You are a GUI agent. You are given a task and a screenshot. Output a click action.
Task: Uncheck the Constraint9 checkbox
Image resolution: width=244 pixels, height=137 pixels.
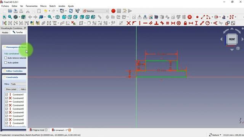[x=6, y=123]
